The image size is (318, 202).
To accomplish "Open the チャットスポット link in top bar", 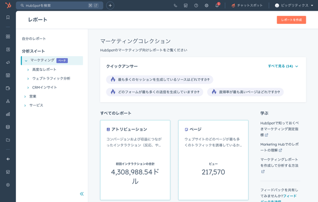I will point(247,5).
